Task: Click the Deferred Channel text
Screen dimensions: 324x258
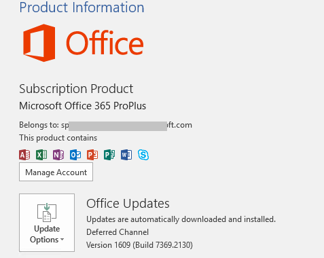Action: [118, 232]
